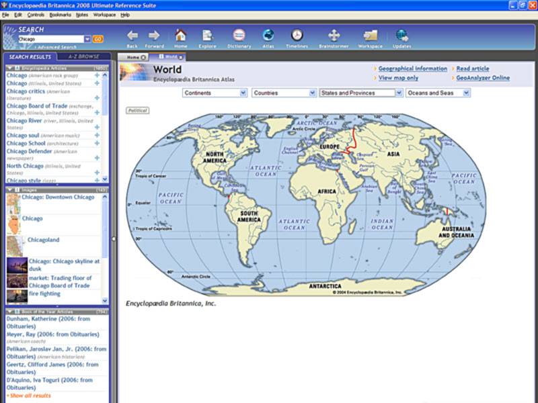Open the Geographical information link

413,69
